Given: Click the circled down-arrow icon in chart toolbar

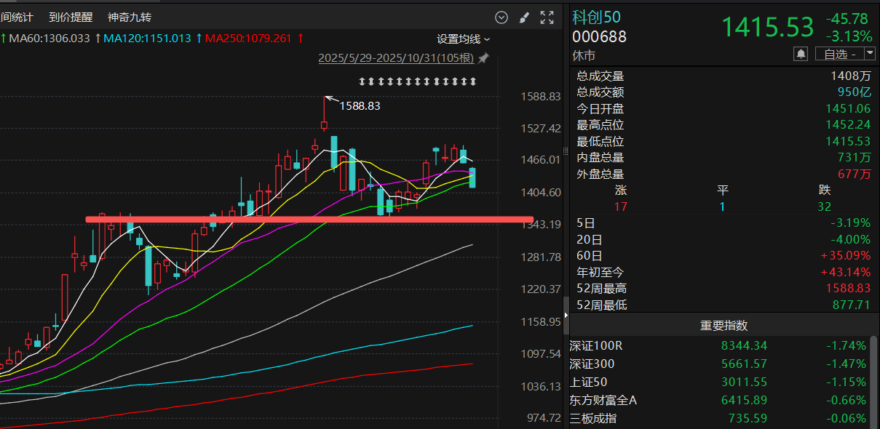Looking at the screenshot, I should click(501, 17).
